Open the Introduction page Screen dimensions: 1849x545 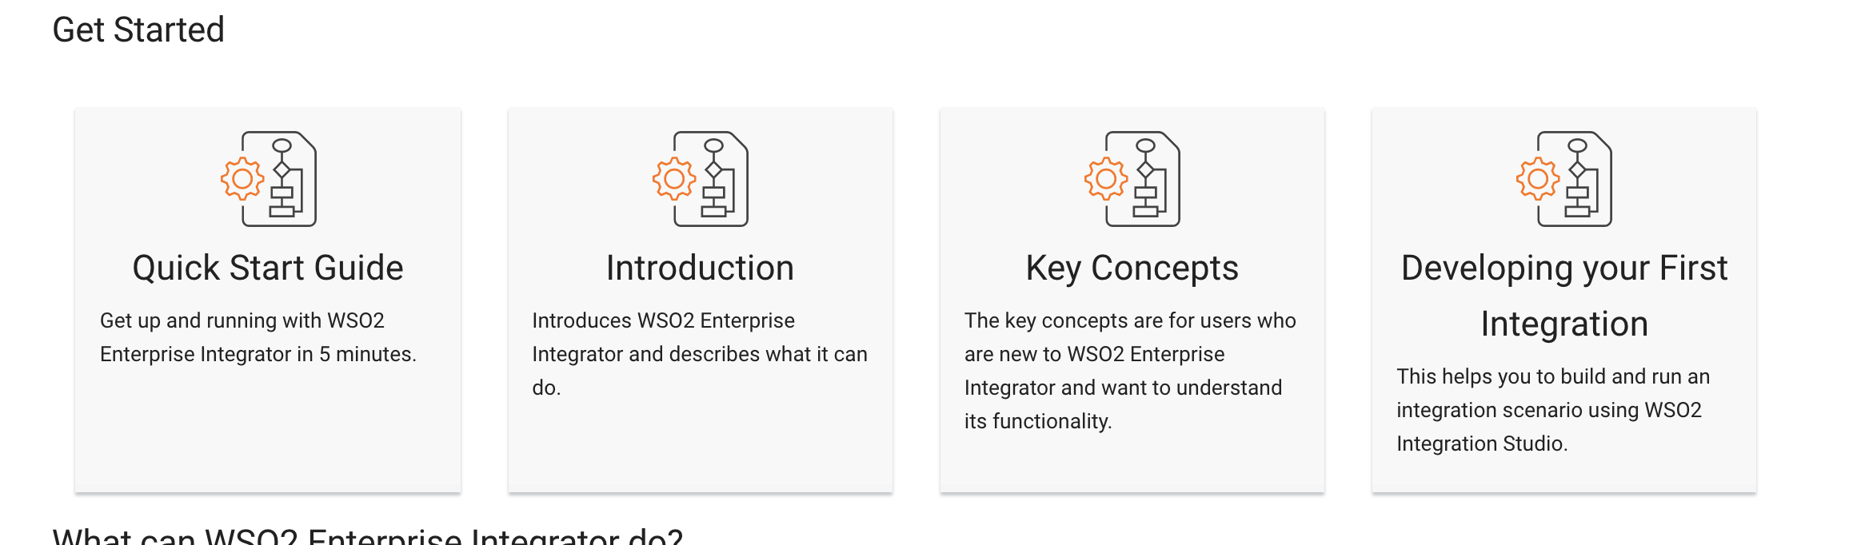click(701, 269)
